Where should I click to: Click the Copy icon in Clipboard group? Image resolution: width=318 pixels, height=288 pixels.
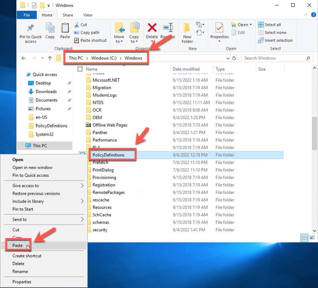[50, 29]
